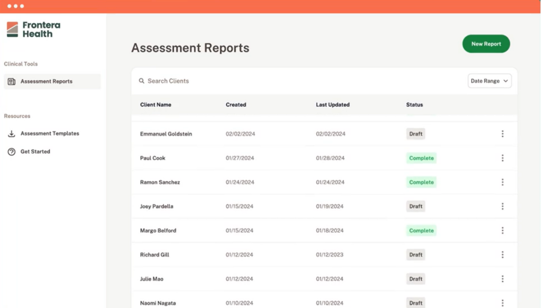Click the search magnifier icon
541x308 pixels.
(142, 81)
